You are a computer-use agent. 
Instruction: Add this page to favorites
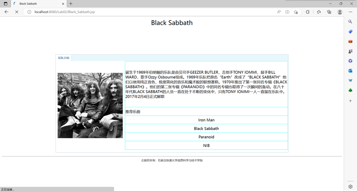pyautogui.click(x=296, y=12)
